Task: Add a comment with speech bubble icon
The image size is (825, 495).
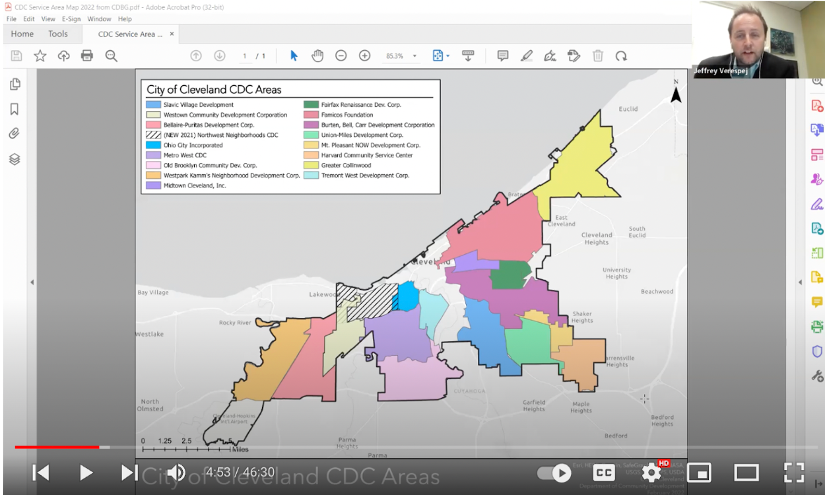Action: [503, 56]
